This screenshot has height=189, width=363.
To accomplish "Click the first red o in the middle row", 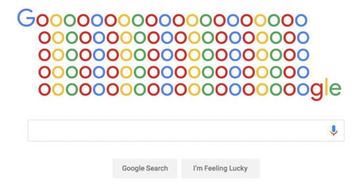I will point(45,55).
